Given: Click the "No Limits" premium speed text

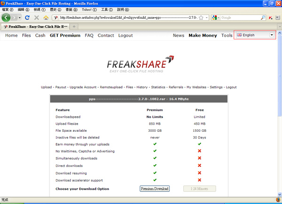Looking at the screenshot, I should tap(155, 117).
